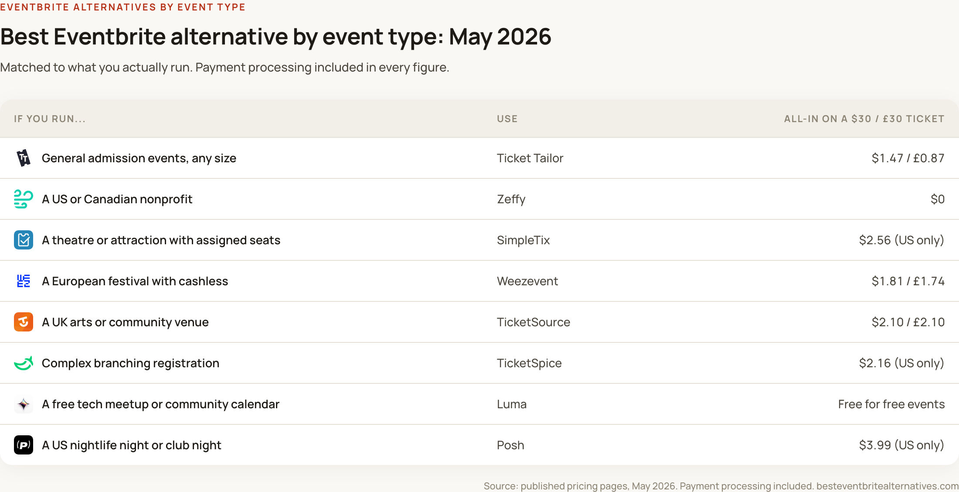Select 'A theatre or attraction with assigned seats'

161,240
